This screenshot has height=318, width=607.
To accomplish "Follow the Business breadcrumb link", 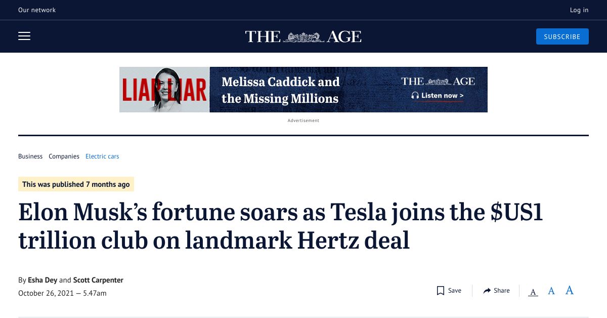I will pyautogui.click(x=30, y=156).
